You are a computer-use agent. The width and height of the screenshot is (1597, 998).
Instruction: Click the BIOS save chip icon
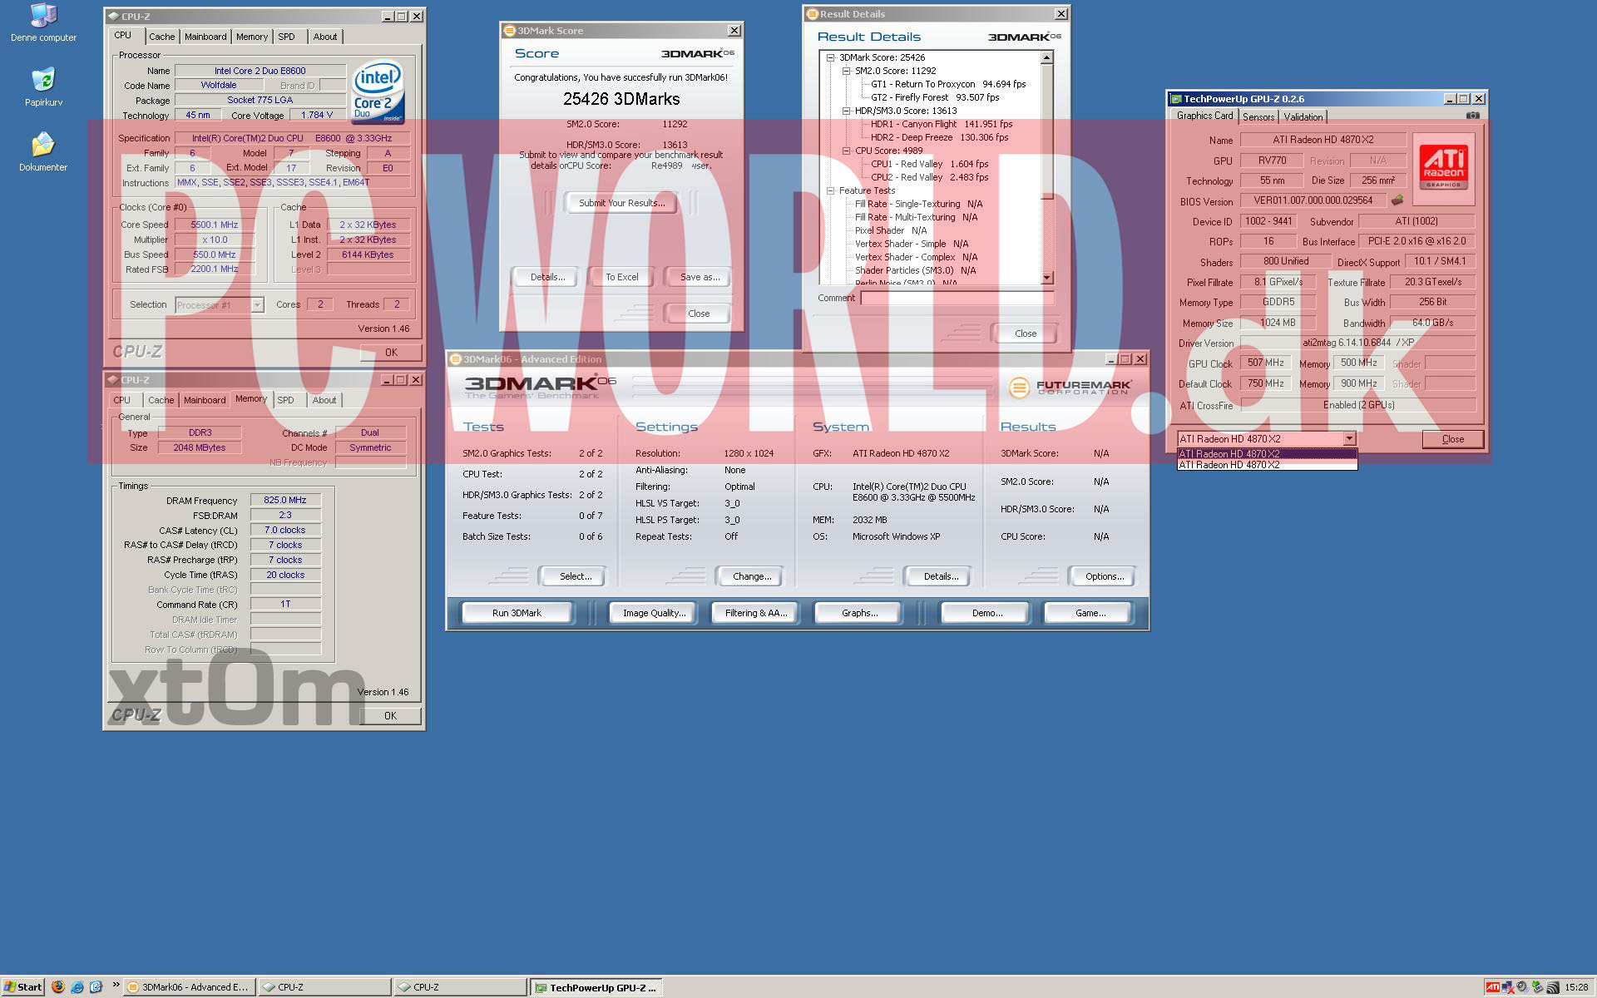(1397, 200)
